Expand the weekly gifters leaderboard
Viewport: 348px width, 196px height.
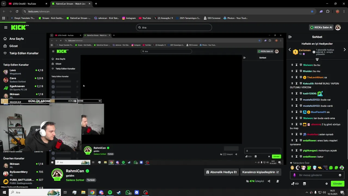[317, 59]
